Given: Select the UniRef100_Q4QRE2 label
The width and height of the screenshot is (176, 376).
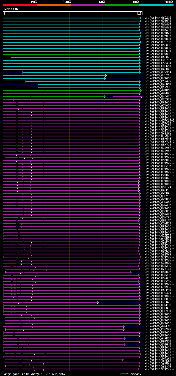Looking at the screenshot, I should point(158,190).
